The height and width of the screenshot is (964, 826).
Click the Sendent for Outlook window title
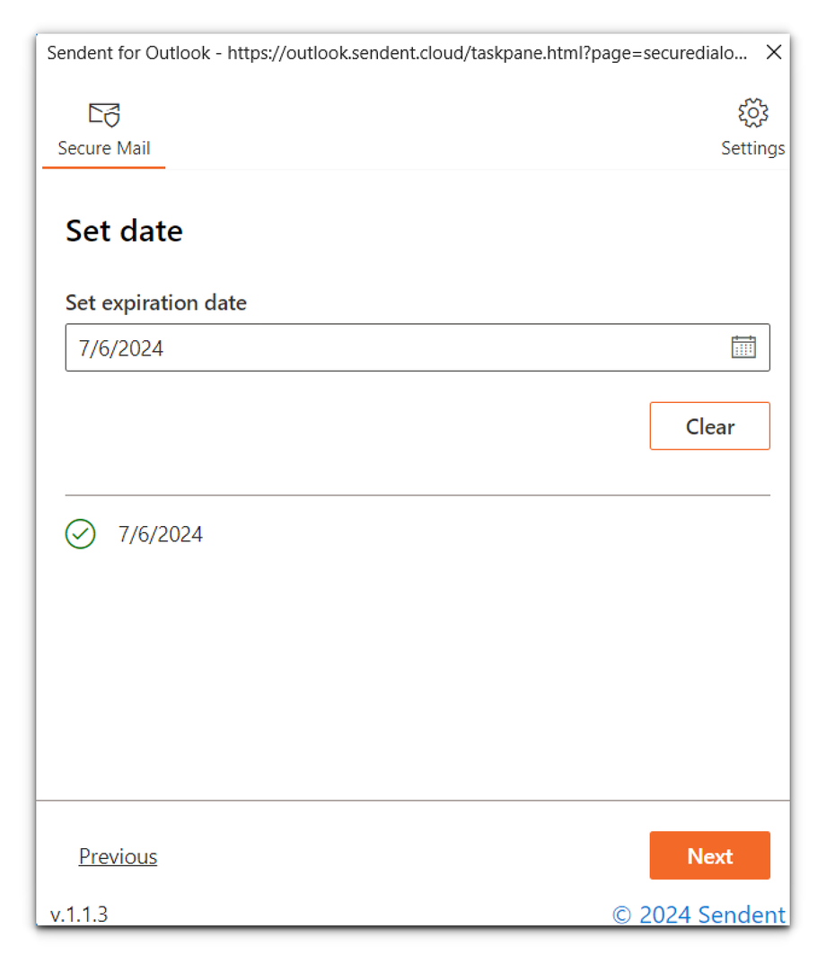pyautogui.click(x=128, y=53)
